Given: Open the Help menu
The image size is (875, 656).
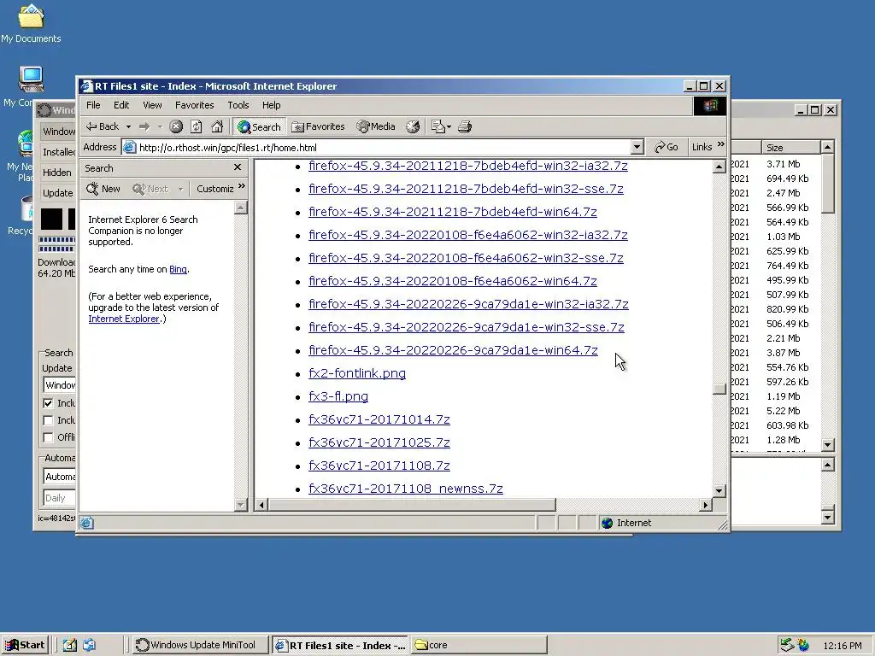Looking at the screenshot, I should click(x=271, y=105).
